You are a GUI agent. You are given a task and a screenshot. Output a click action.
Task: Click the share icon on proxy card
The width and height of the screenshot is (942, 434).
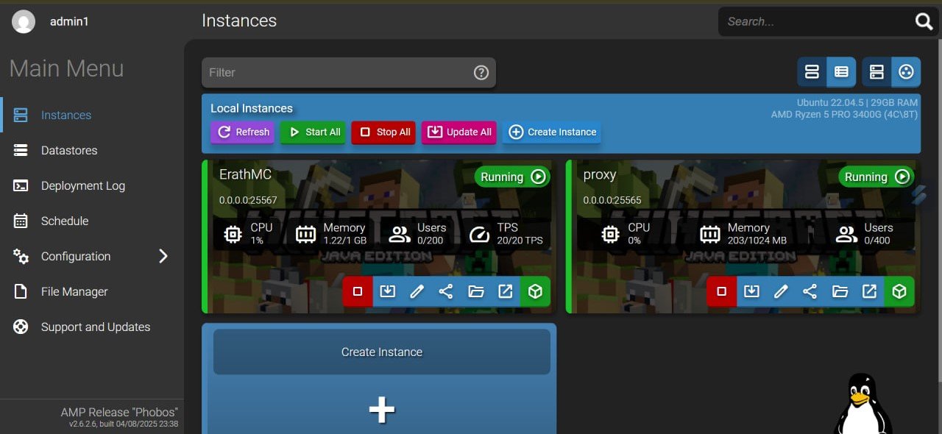pyautogui.click(x=810, y=291)
